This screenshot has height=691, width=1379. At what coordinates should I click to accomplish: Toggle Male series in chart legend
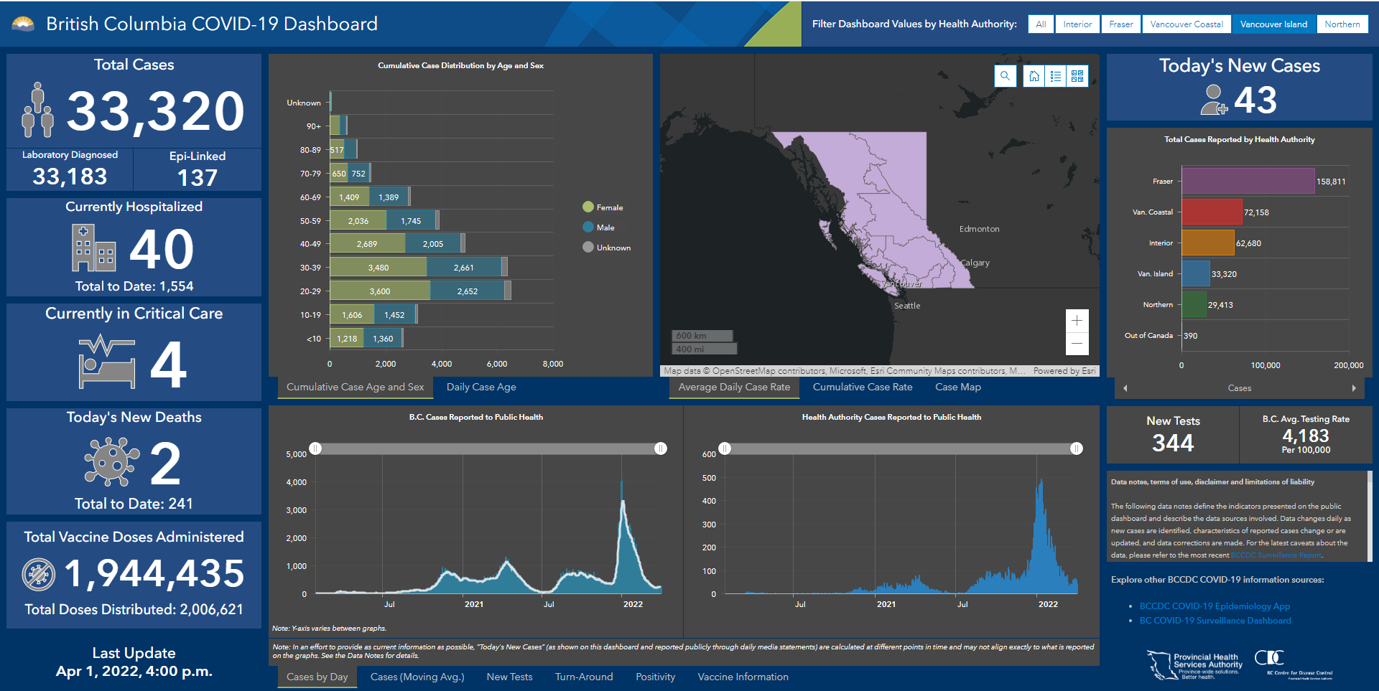(x=599, y=227)
